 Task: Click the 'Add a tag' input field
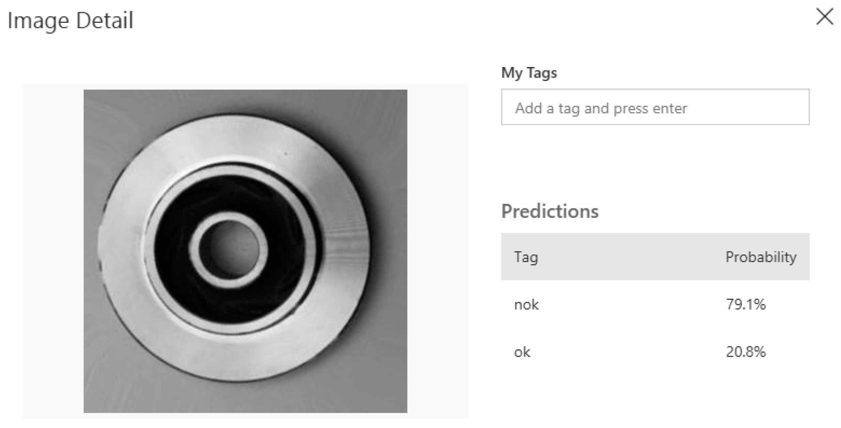(x=655, y=107)
